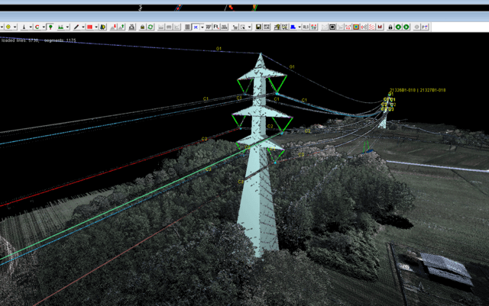The height and width of the screenshot is (306, 489).
Task: Click the black monitor screen icon
Action: pyautogui.click(x=332, y=27)
